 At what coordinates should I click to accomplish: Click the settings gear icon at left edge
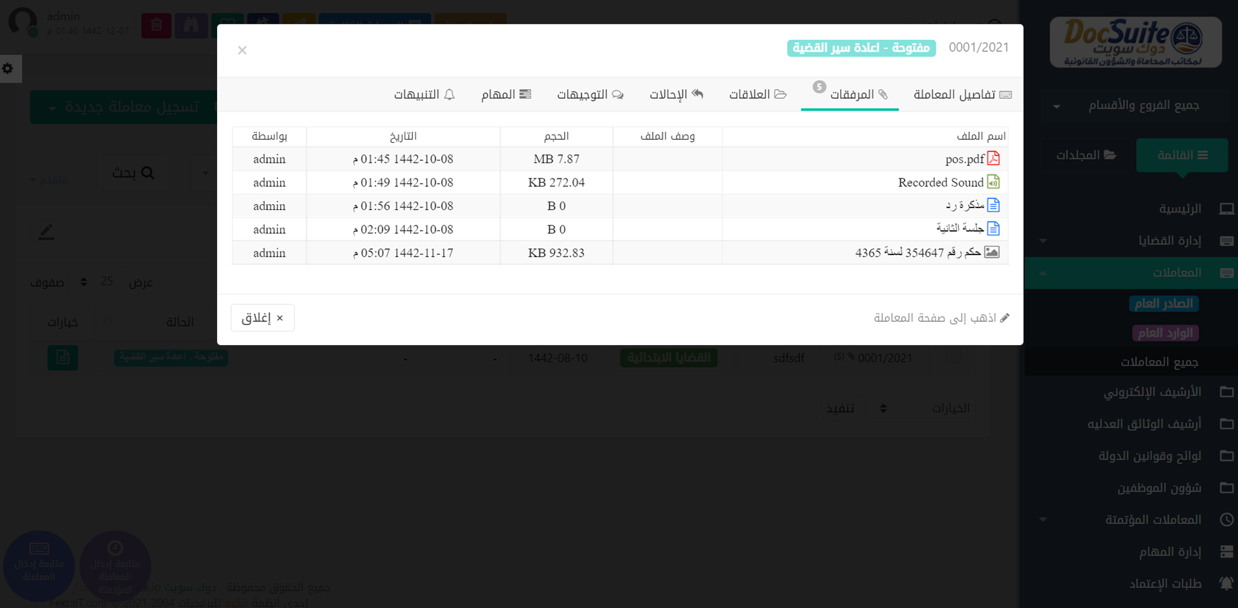pos(8,68)
